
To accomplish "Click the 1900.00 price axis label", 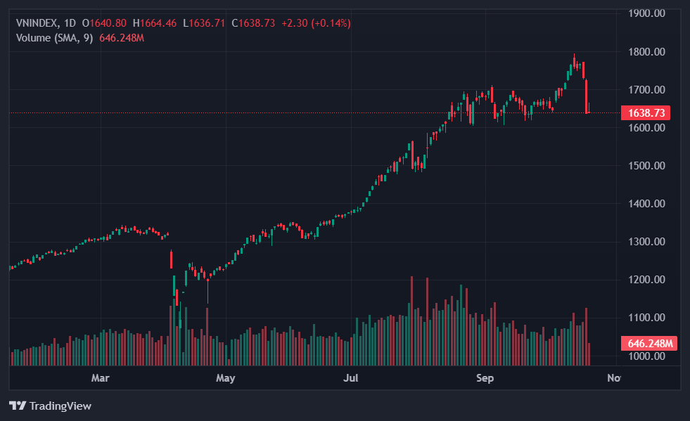I will tap(646, 13).
